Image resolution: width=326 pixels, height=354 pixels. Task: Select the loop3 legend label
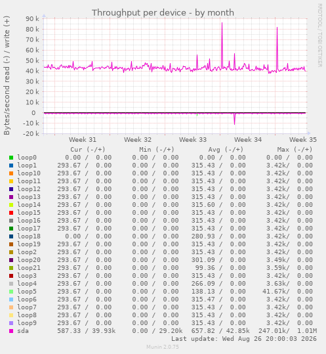[27, 276]
